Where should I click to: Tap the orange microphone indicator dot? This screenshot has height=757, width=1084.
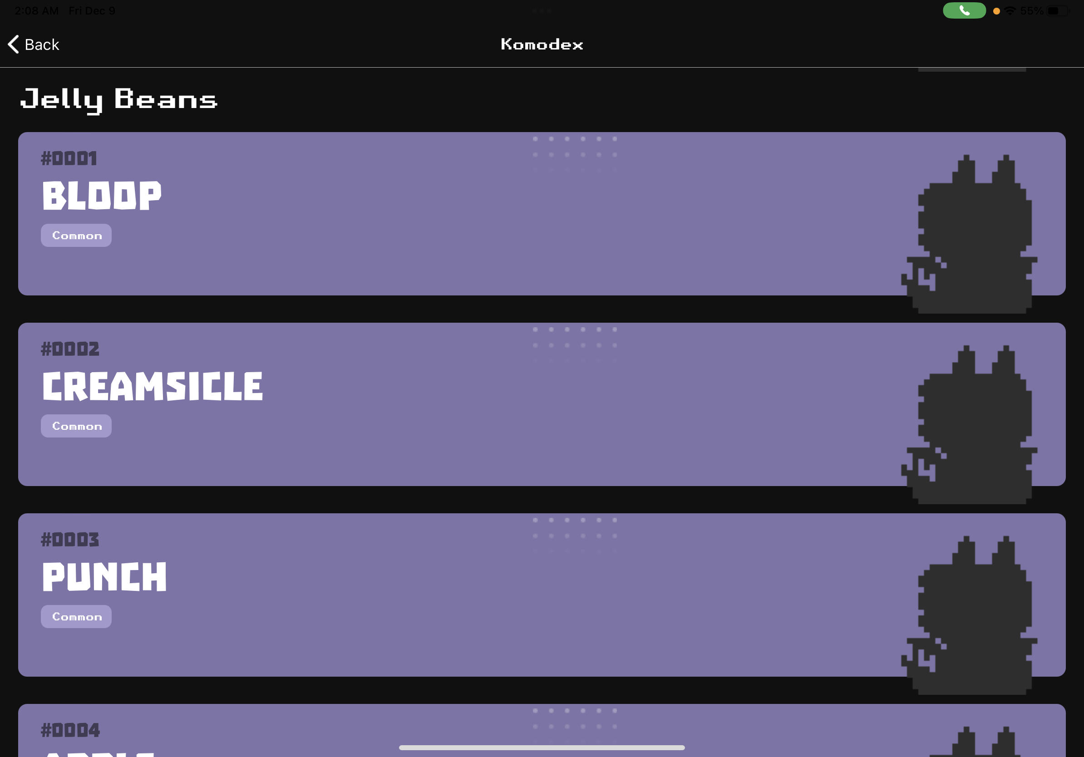pos(996,11)
